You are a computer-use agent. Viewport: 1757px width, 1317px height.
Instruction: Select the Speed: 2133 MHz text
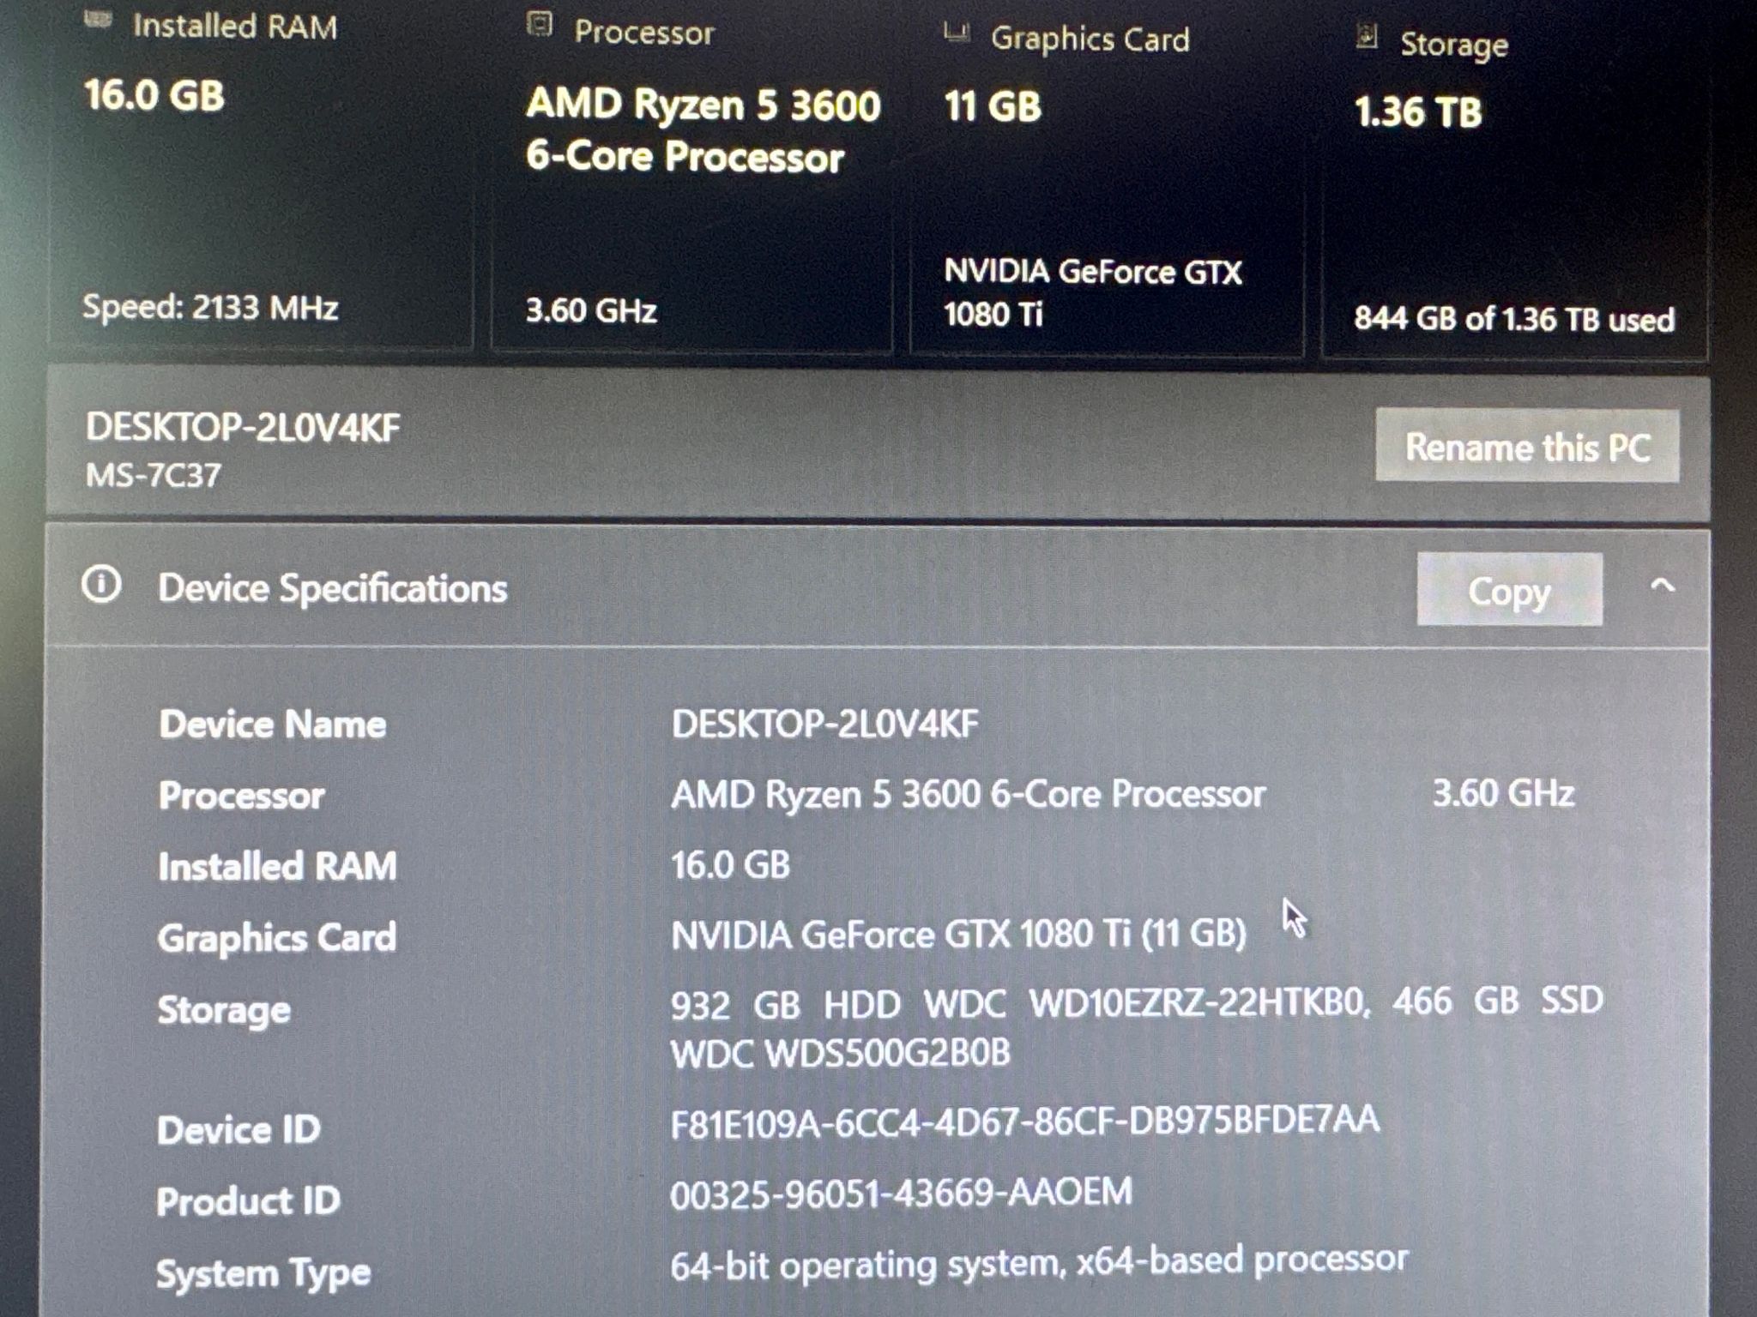(210, 307)
